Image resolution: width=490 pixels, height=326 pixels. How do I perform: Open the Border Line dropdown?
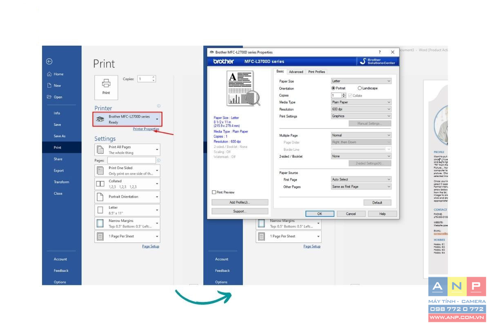coord(361,150)
